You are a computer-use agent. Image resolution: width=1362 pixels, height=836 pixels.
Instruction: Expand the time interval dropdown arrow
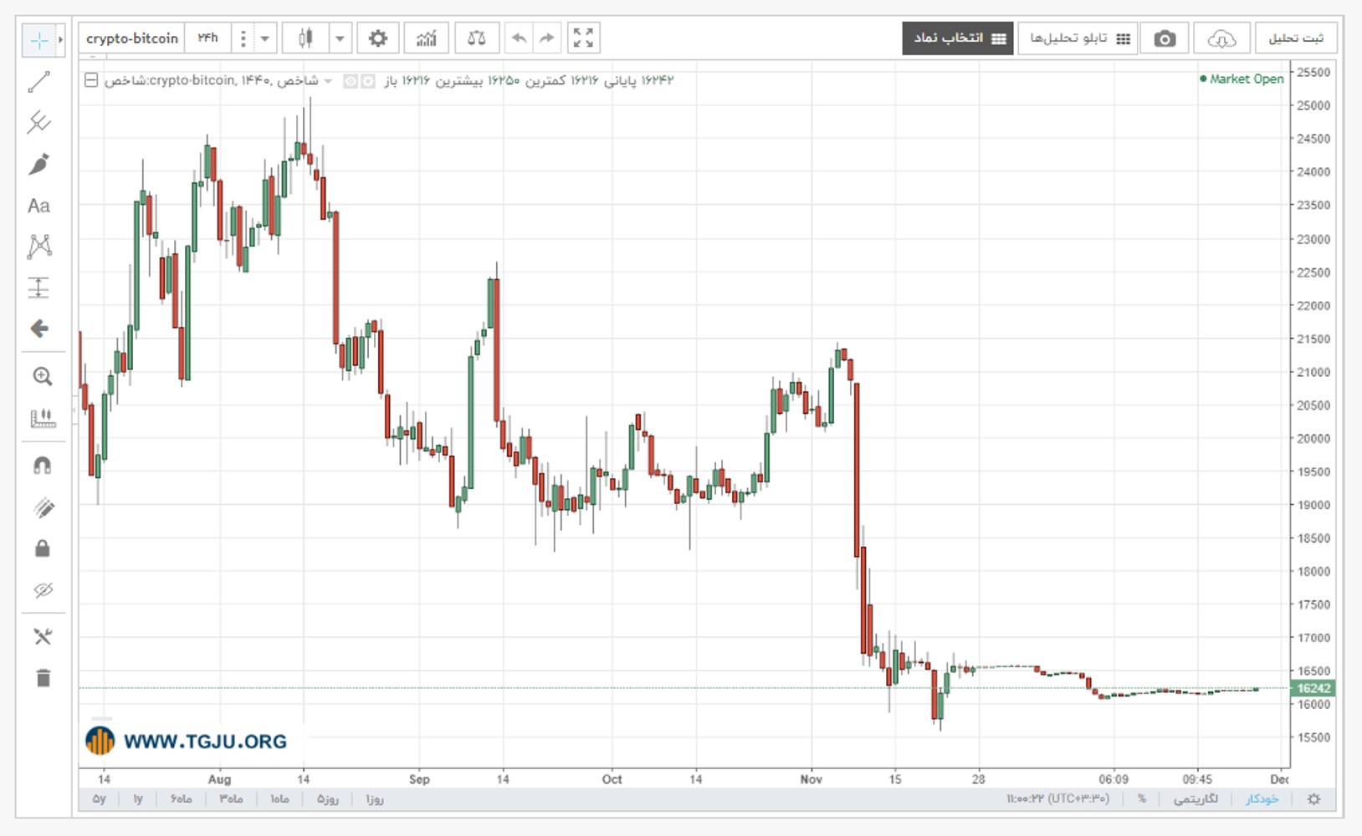[x=265, y=38]
